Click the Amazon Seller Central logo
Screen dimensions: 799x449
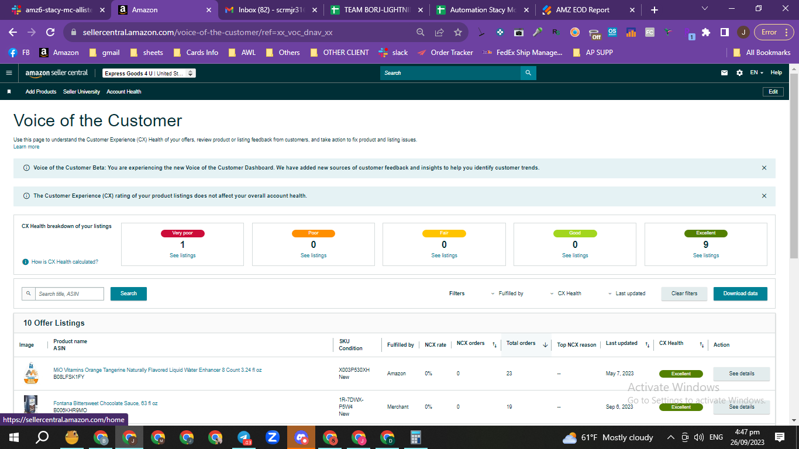(57, 73)
